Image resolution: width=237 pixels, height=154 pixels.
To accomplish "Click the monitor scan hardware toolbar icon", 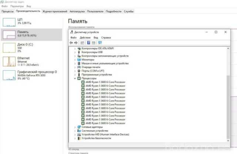I will [100, 43].
